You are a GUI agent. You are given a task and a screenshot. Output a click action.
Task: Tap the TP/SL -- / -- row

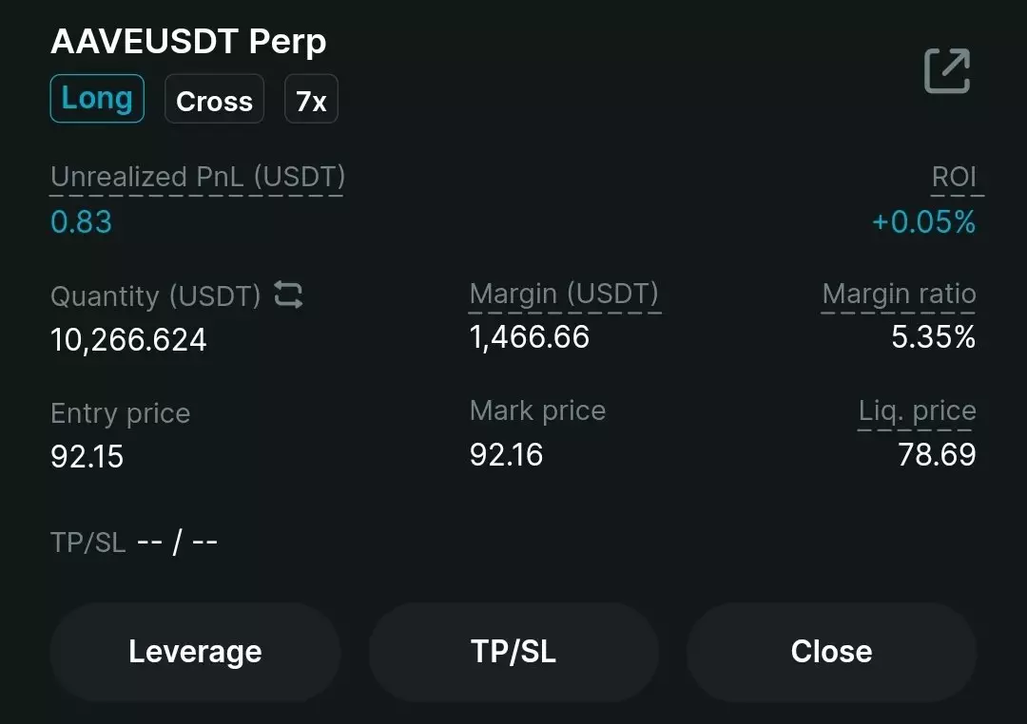[134, 543]
